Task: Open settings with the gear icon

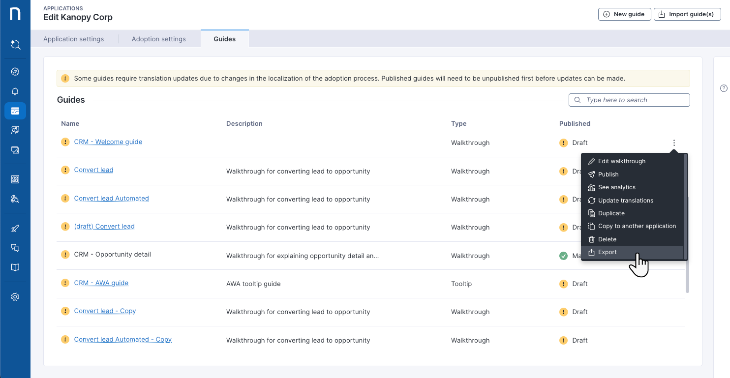Action: click(15, 296)
